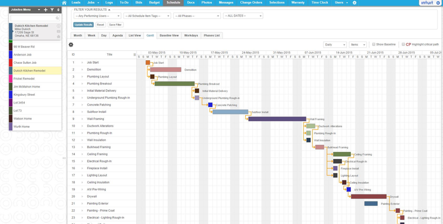
Task: Toggle Highlight critical path checkbox
Action: tap(403, 44)
